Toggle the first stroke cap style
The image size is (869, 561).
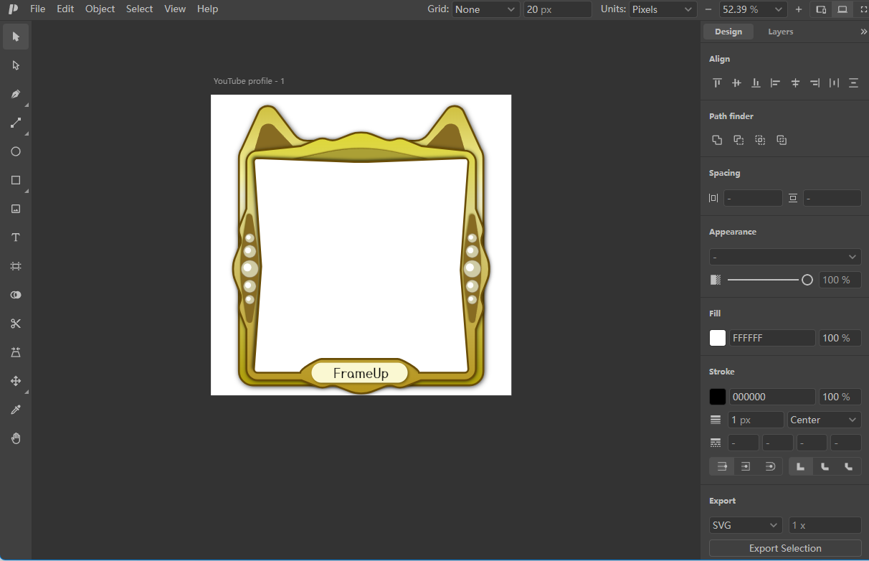pos(722,466)
